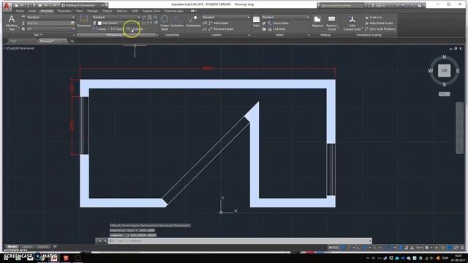
Task: Insert a Center Mark
Action: coord(165,23)
